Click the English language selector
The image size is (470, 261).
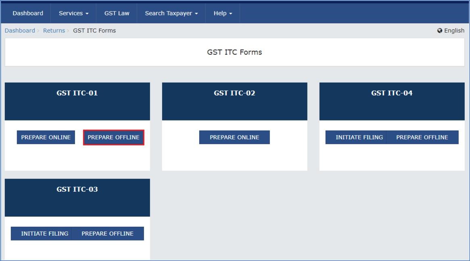pos(453,30)
